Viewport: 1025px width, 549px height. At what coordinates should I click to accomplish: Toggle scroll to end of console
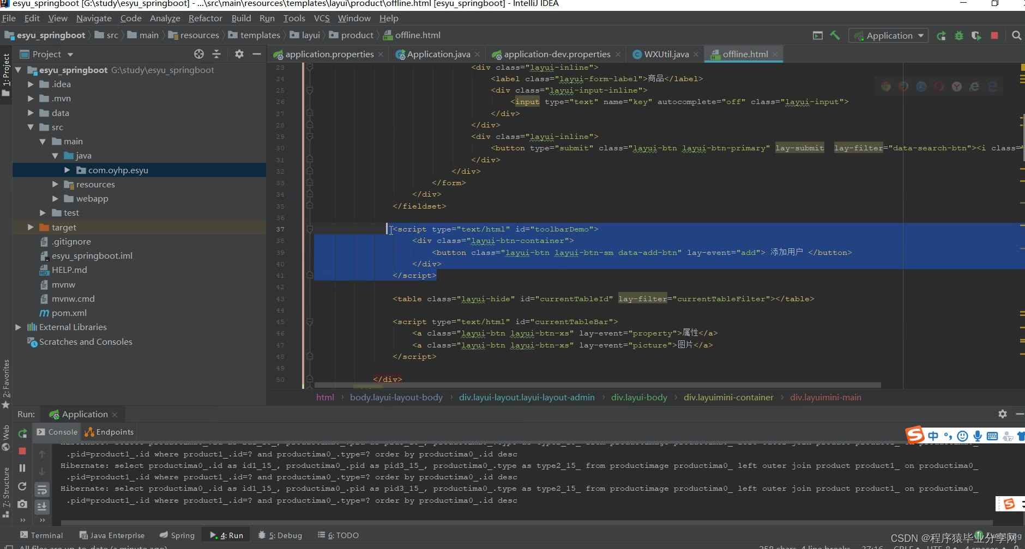click(42, 507)
